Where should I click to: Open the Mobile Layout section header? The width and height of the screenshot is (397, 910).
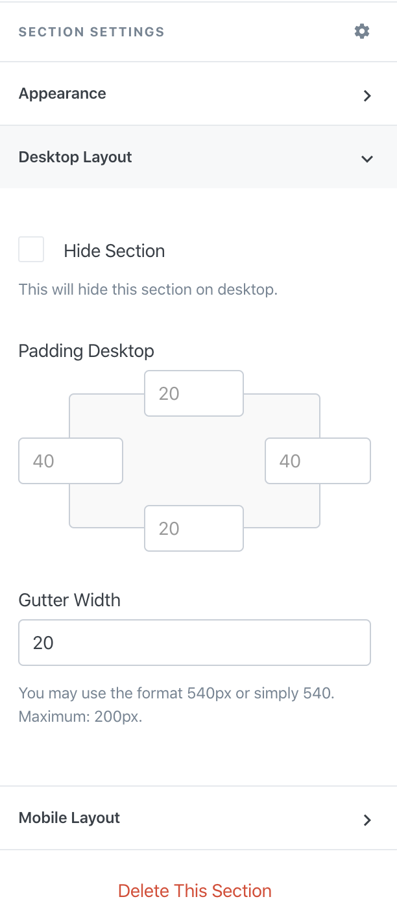point(69,818)
